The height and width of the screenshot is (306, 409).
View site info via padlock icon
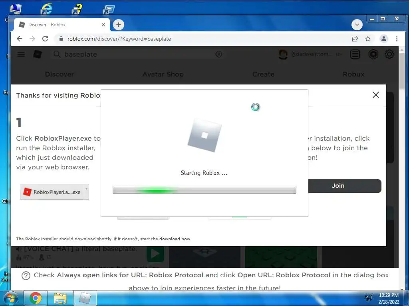(61, 39)
